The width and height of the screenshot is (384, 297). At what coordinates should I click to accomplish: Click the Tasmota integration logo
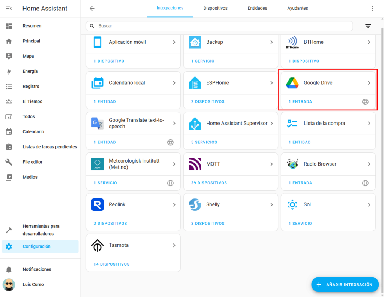point(97,245)
